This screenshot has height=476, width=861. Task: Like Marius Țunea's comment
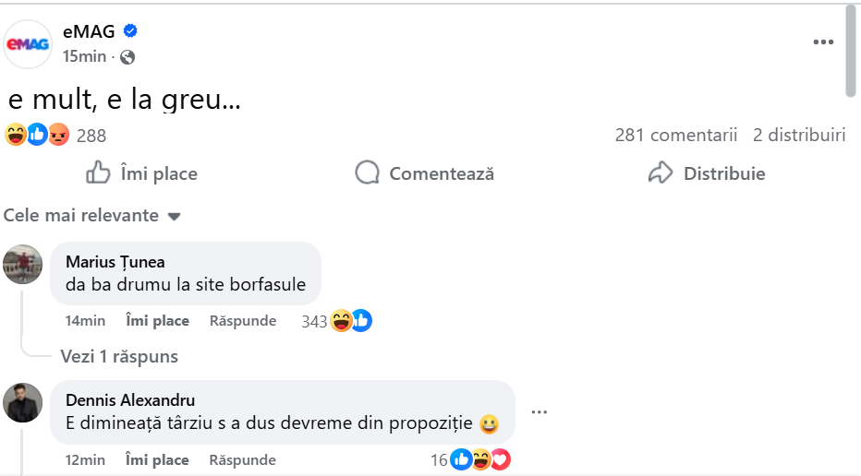tap(157, 321)
